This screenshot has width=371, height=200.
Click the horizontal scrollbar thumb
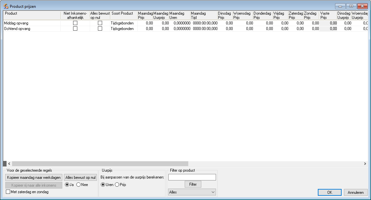[x=100, y=164]
